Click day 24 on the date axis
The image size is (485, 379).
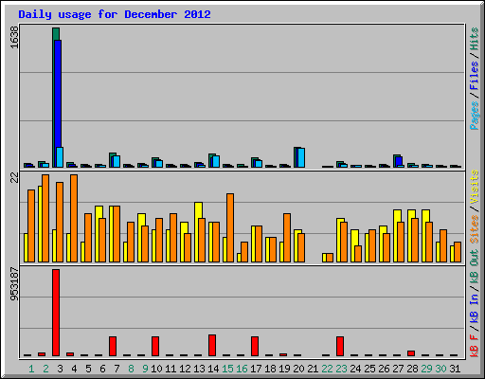click(355, 369)
